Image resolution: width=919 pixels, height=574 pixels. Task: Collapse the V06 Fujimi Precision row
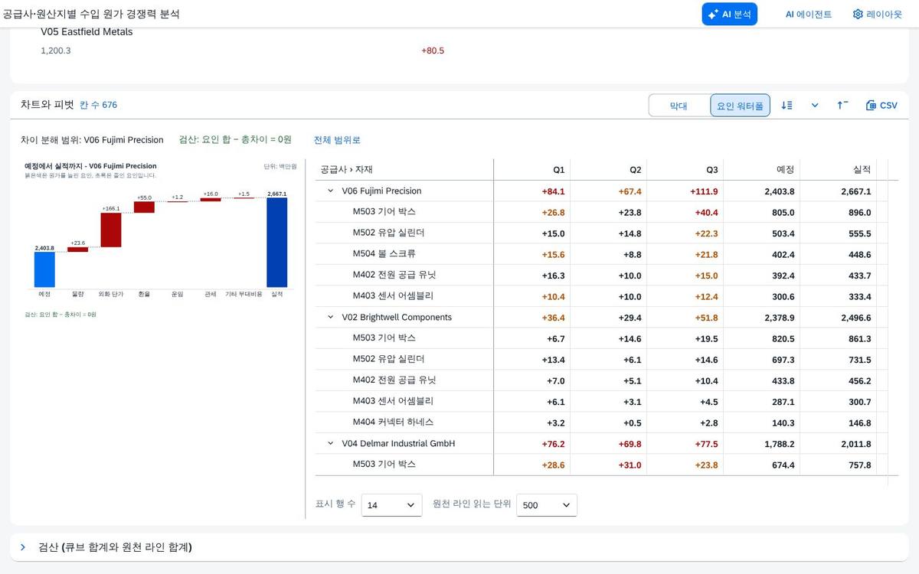[x=331, y=191]
